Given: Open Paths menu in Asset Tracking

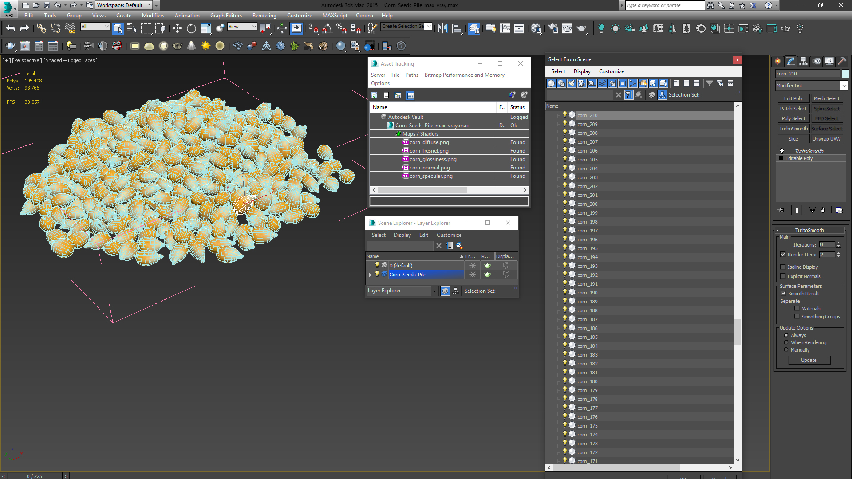Looking at the screenshot, I should 411,75.
